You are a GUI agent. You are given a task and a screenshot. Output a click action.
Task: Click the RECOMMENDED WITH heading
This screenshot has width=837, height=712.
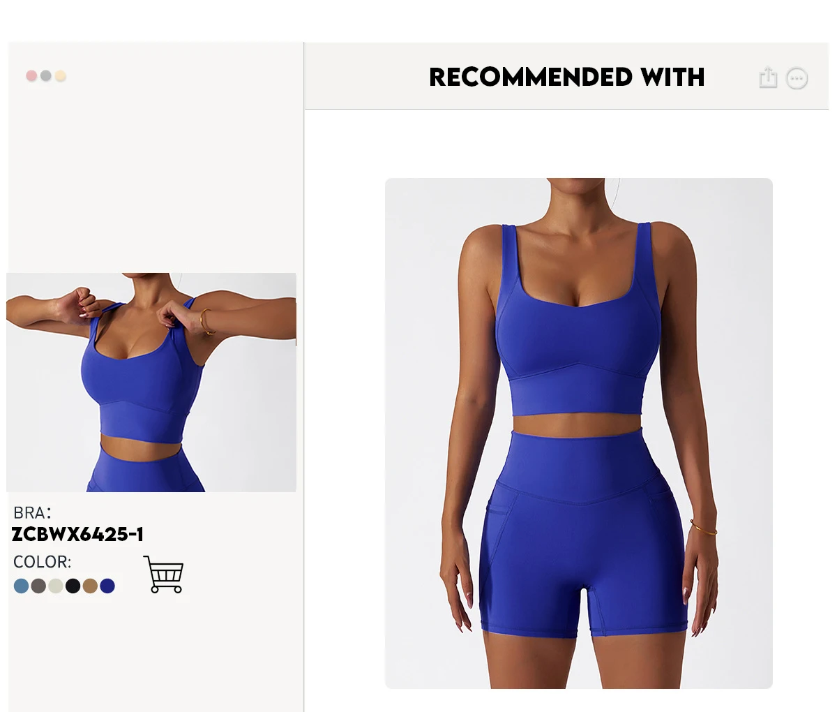pos(566,77)
